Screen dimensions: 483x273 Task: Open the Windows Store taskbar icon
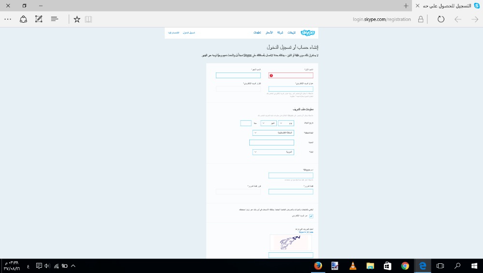pyautogui.click(x=387, y=266)
